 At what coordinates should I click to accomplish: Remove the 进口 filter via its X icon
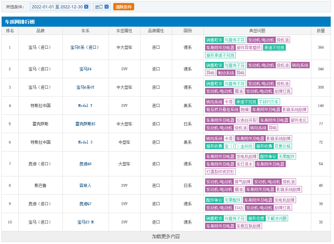click(107, 7)
